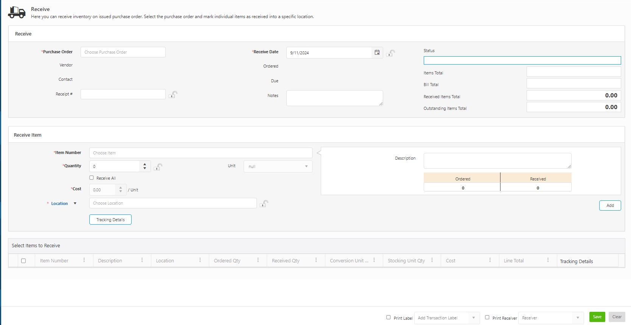Check the Print Label option
This screenshot has width=631, height=325.
coord(389,317)
